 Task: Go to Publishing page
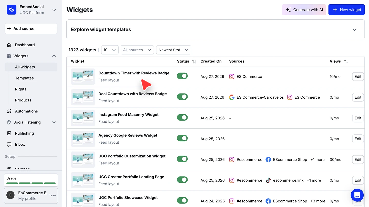[24, 133]
